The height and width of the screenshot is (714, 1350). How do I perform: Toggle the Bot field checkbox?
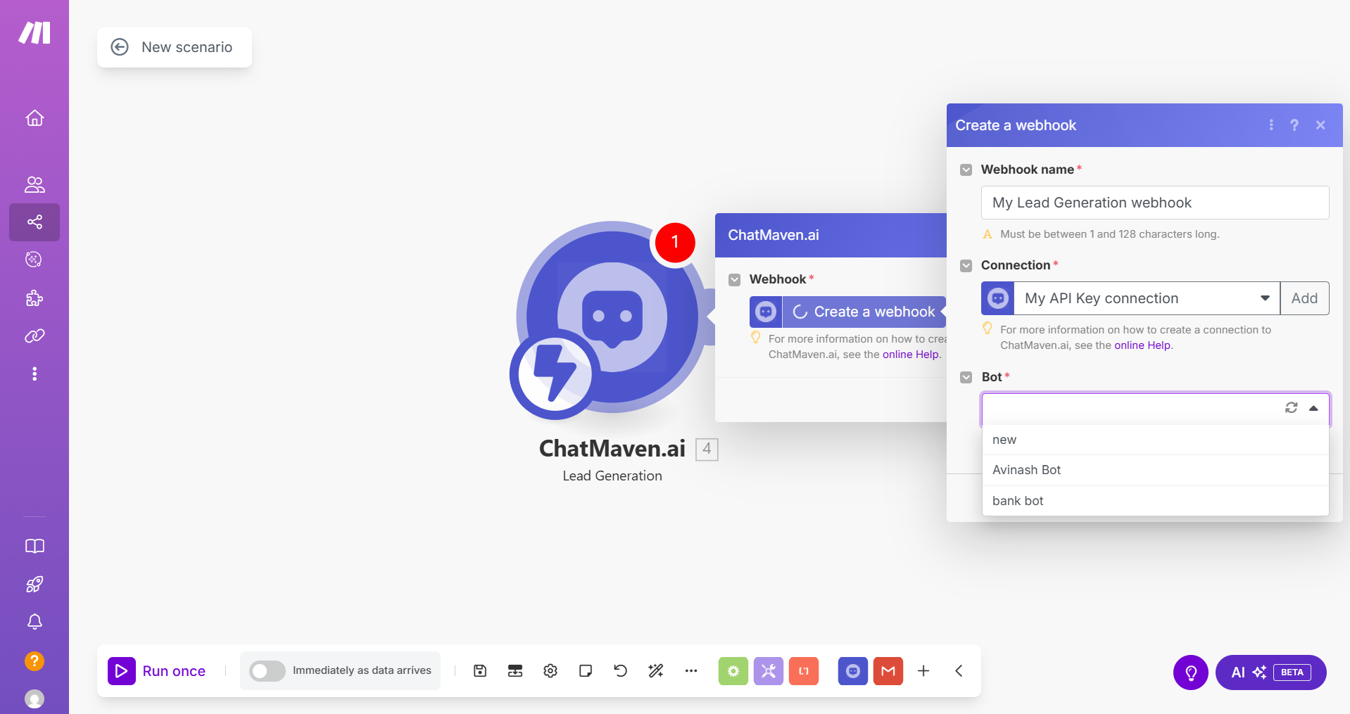click(966, 377)
